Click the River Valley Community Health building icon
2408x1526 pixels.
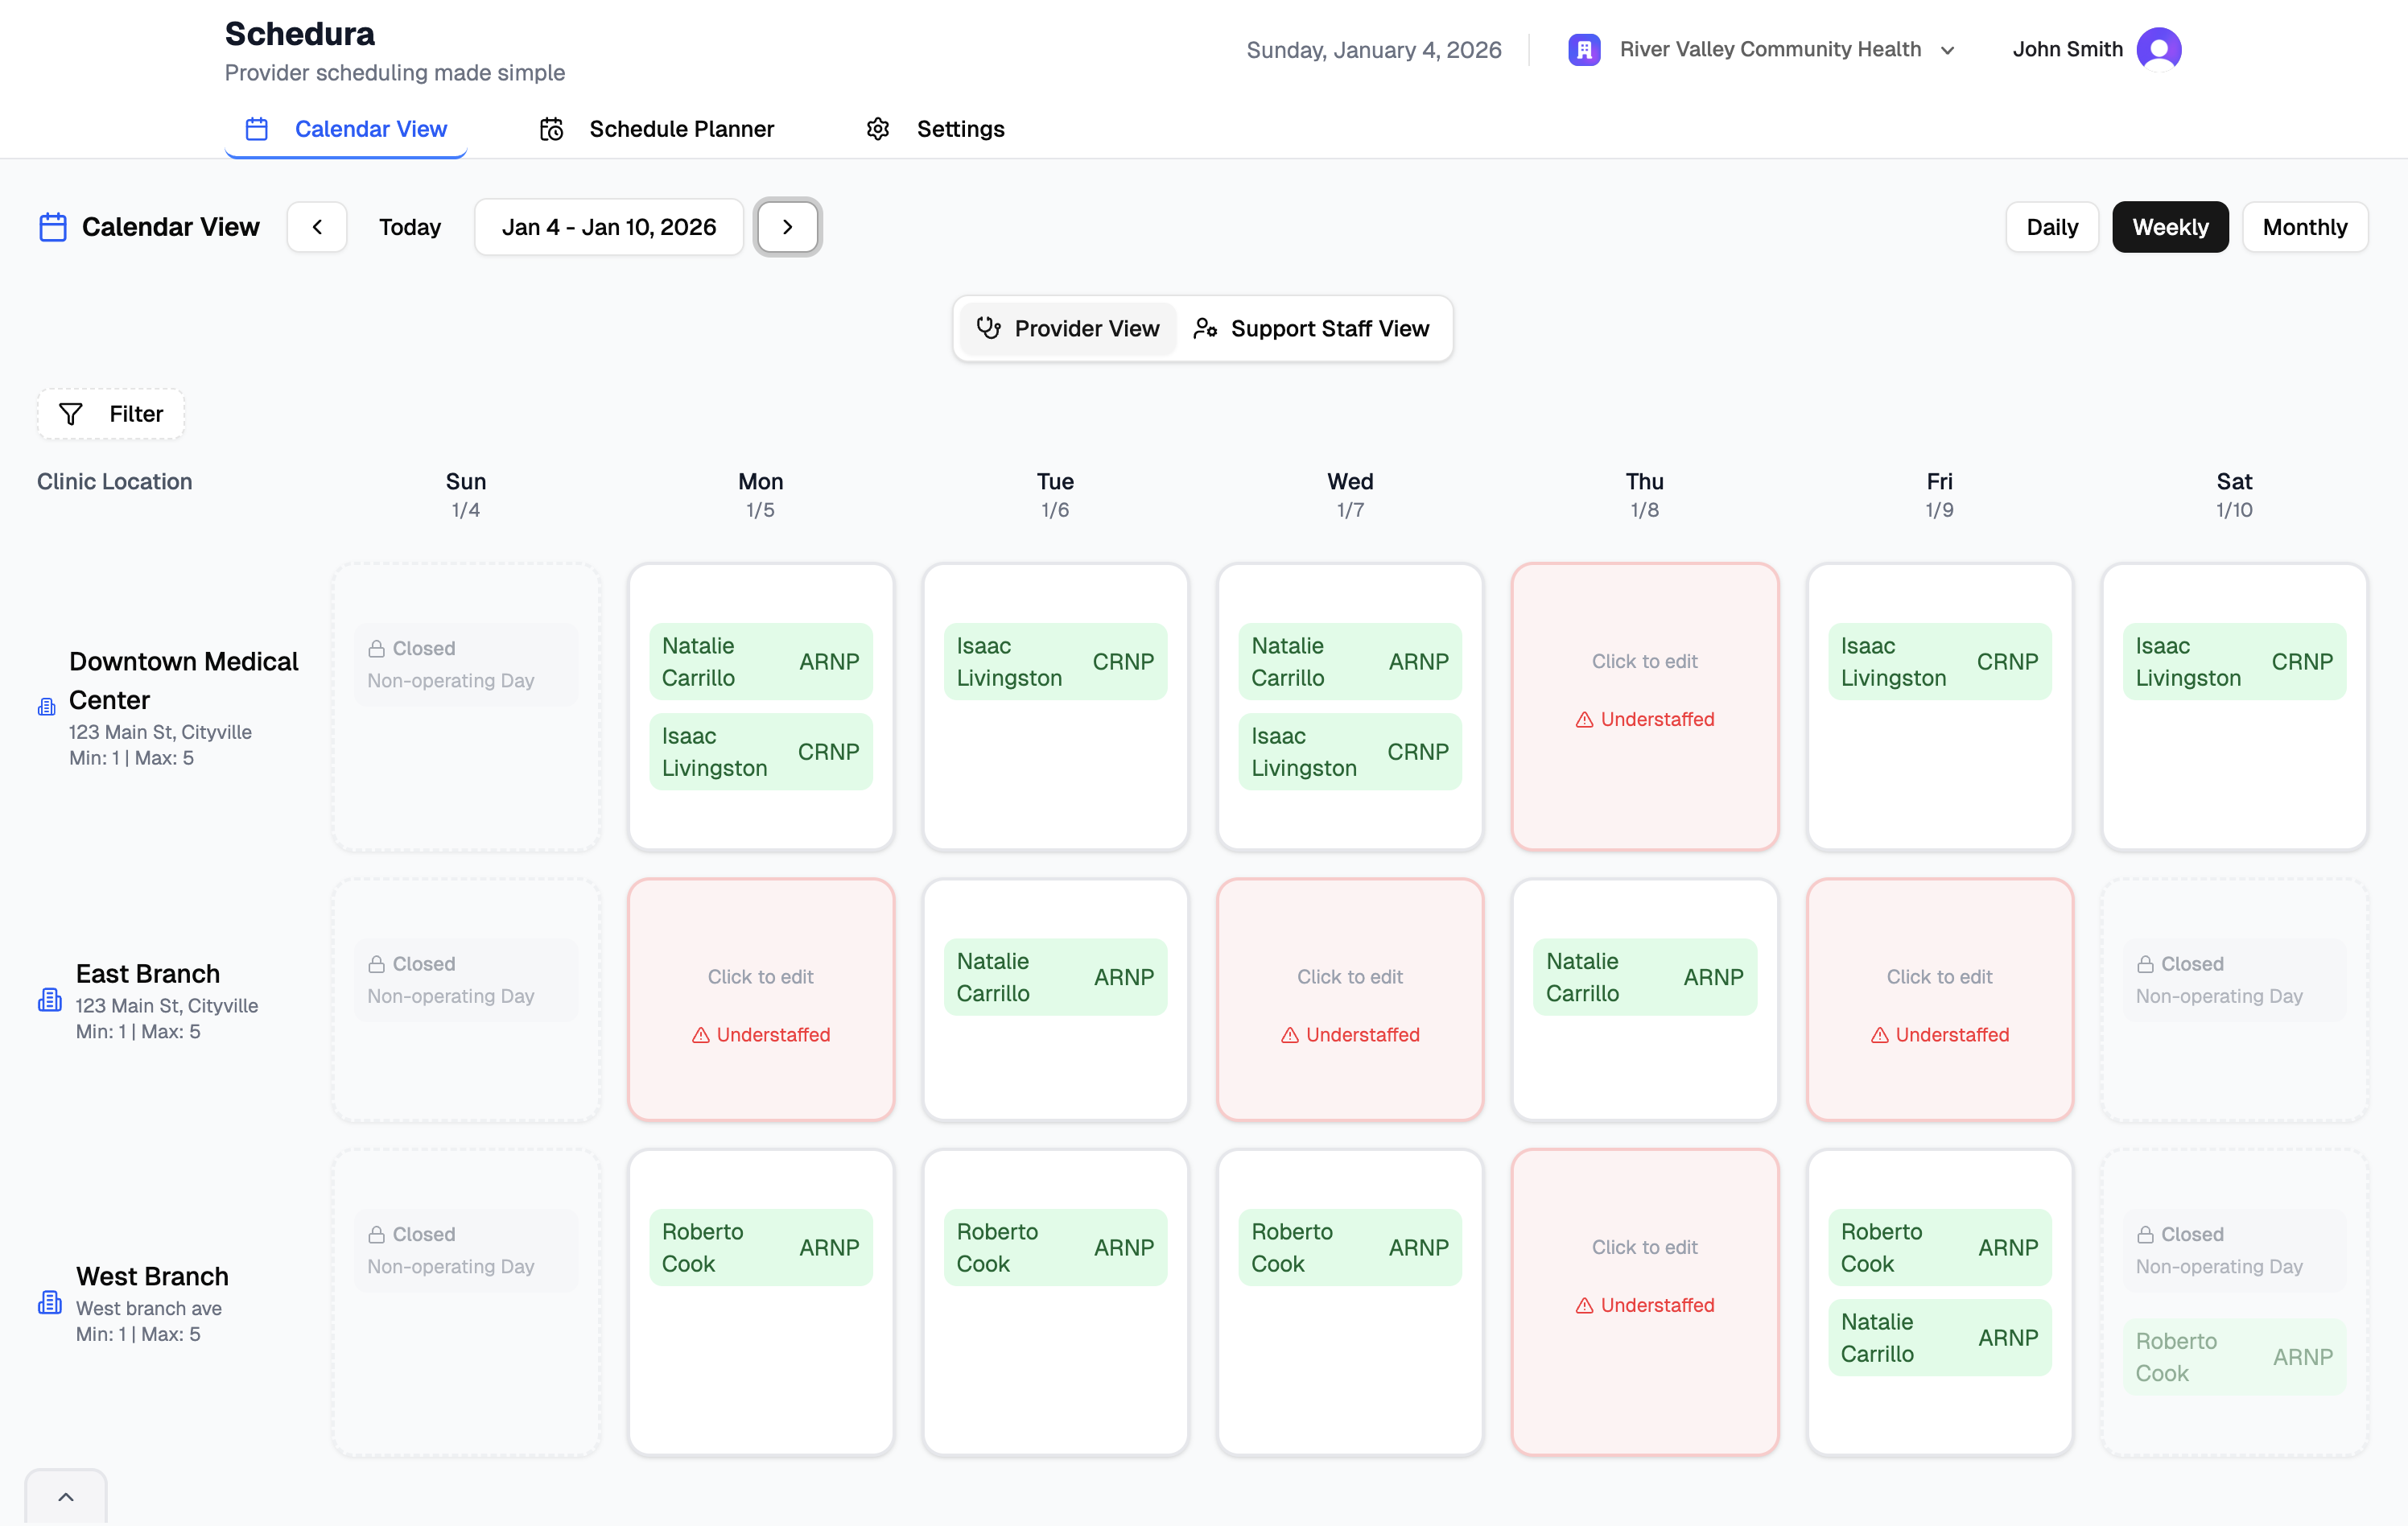tap(1584, 49)
